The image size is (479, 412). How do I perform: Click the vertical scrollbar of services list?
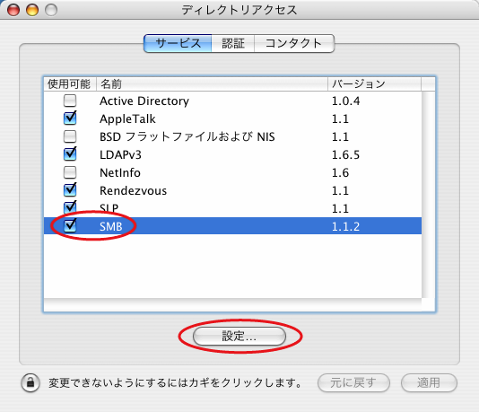[428, 195]
